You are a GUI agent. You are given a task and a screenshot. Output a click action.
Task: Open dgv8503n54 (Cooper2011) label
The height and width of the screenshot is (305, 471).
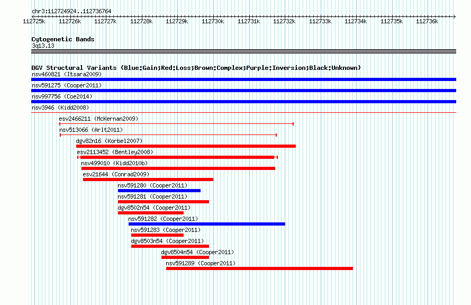coord(167,241)
